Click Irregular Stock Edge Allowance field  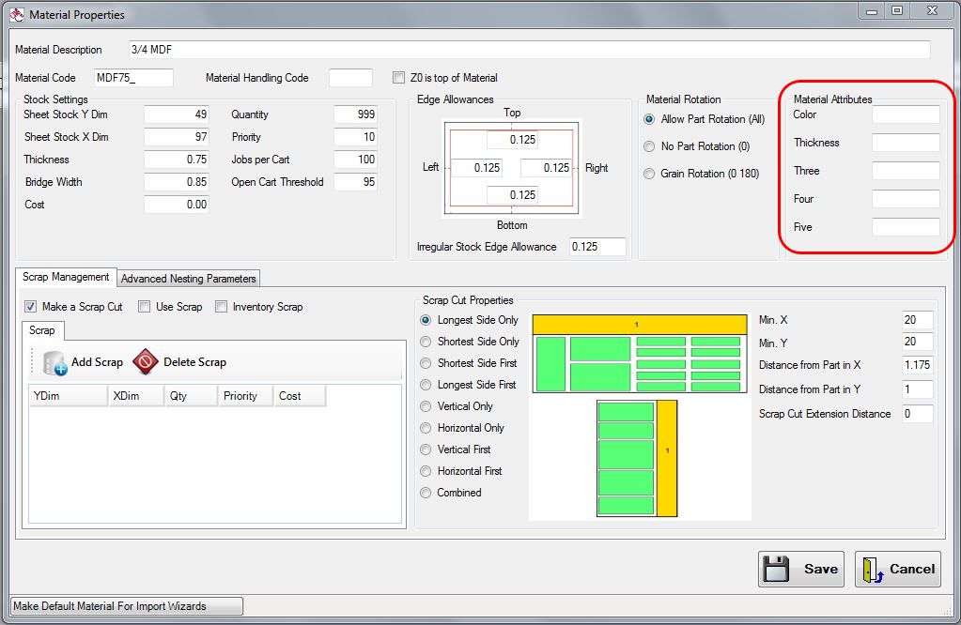[597, 247]
